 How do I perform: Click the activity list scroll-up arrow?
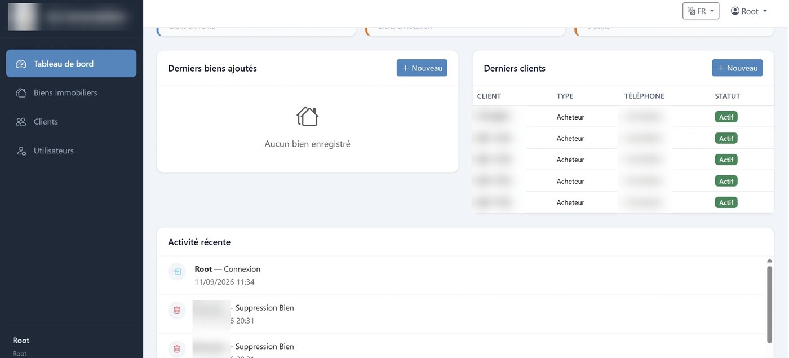[769, 260]
